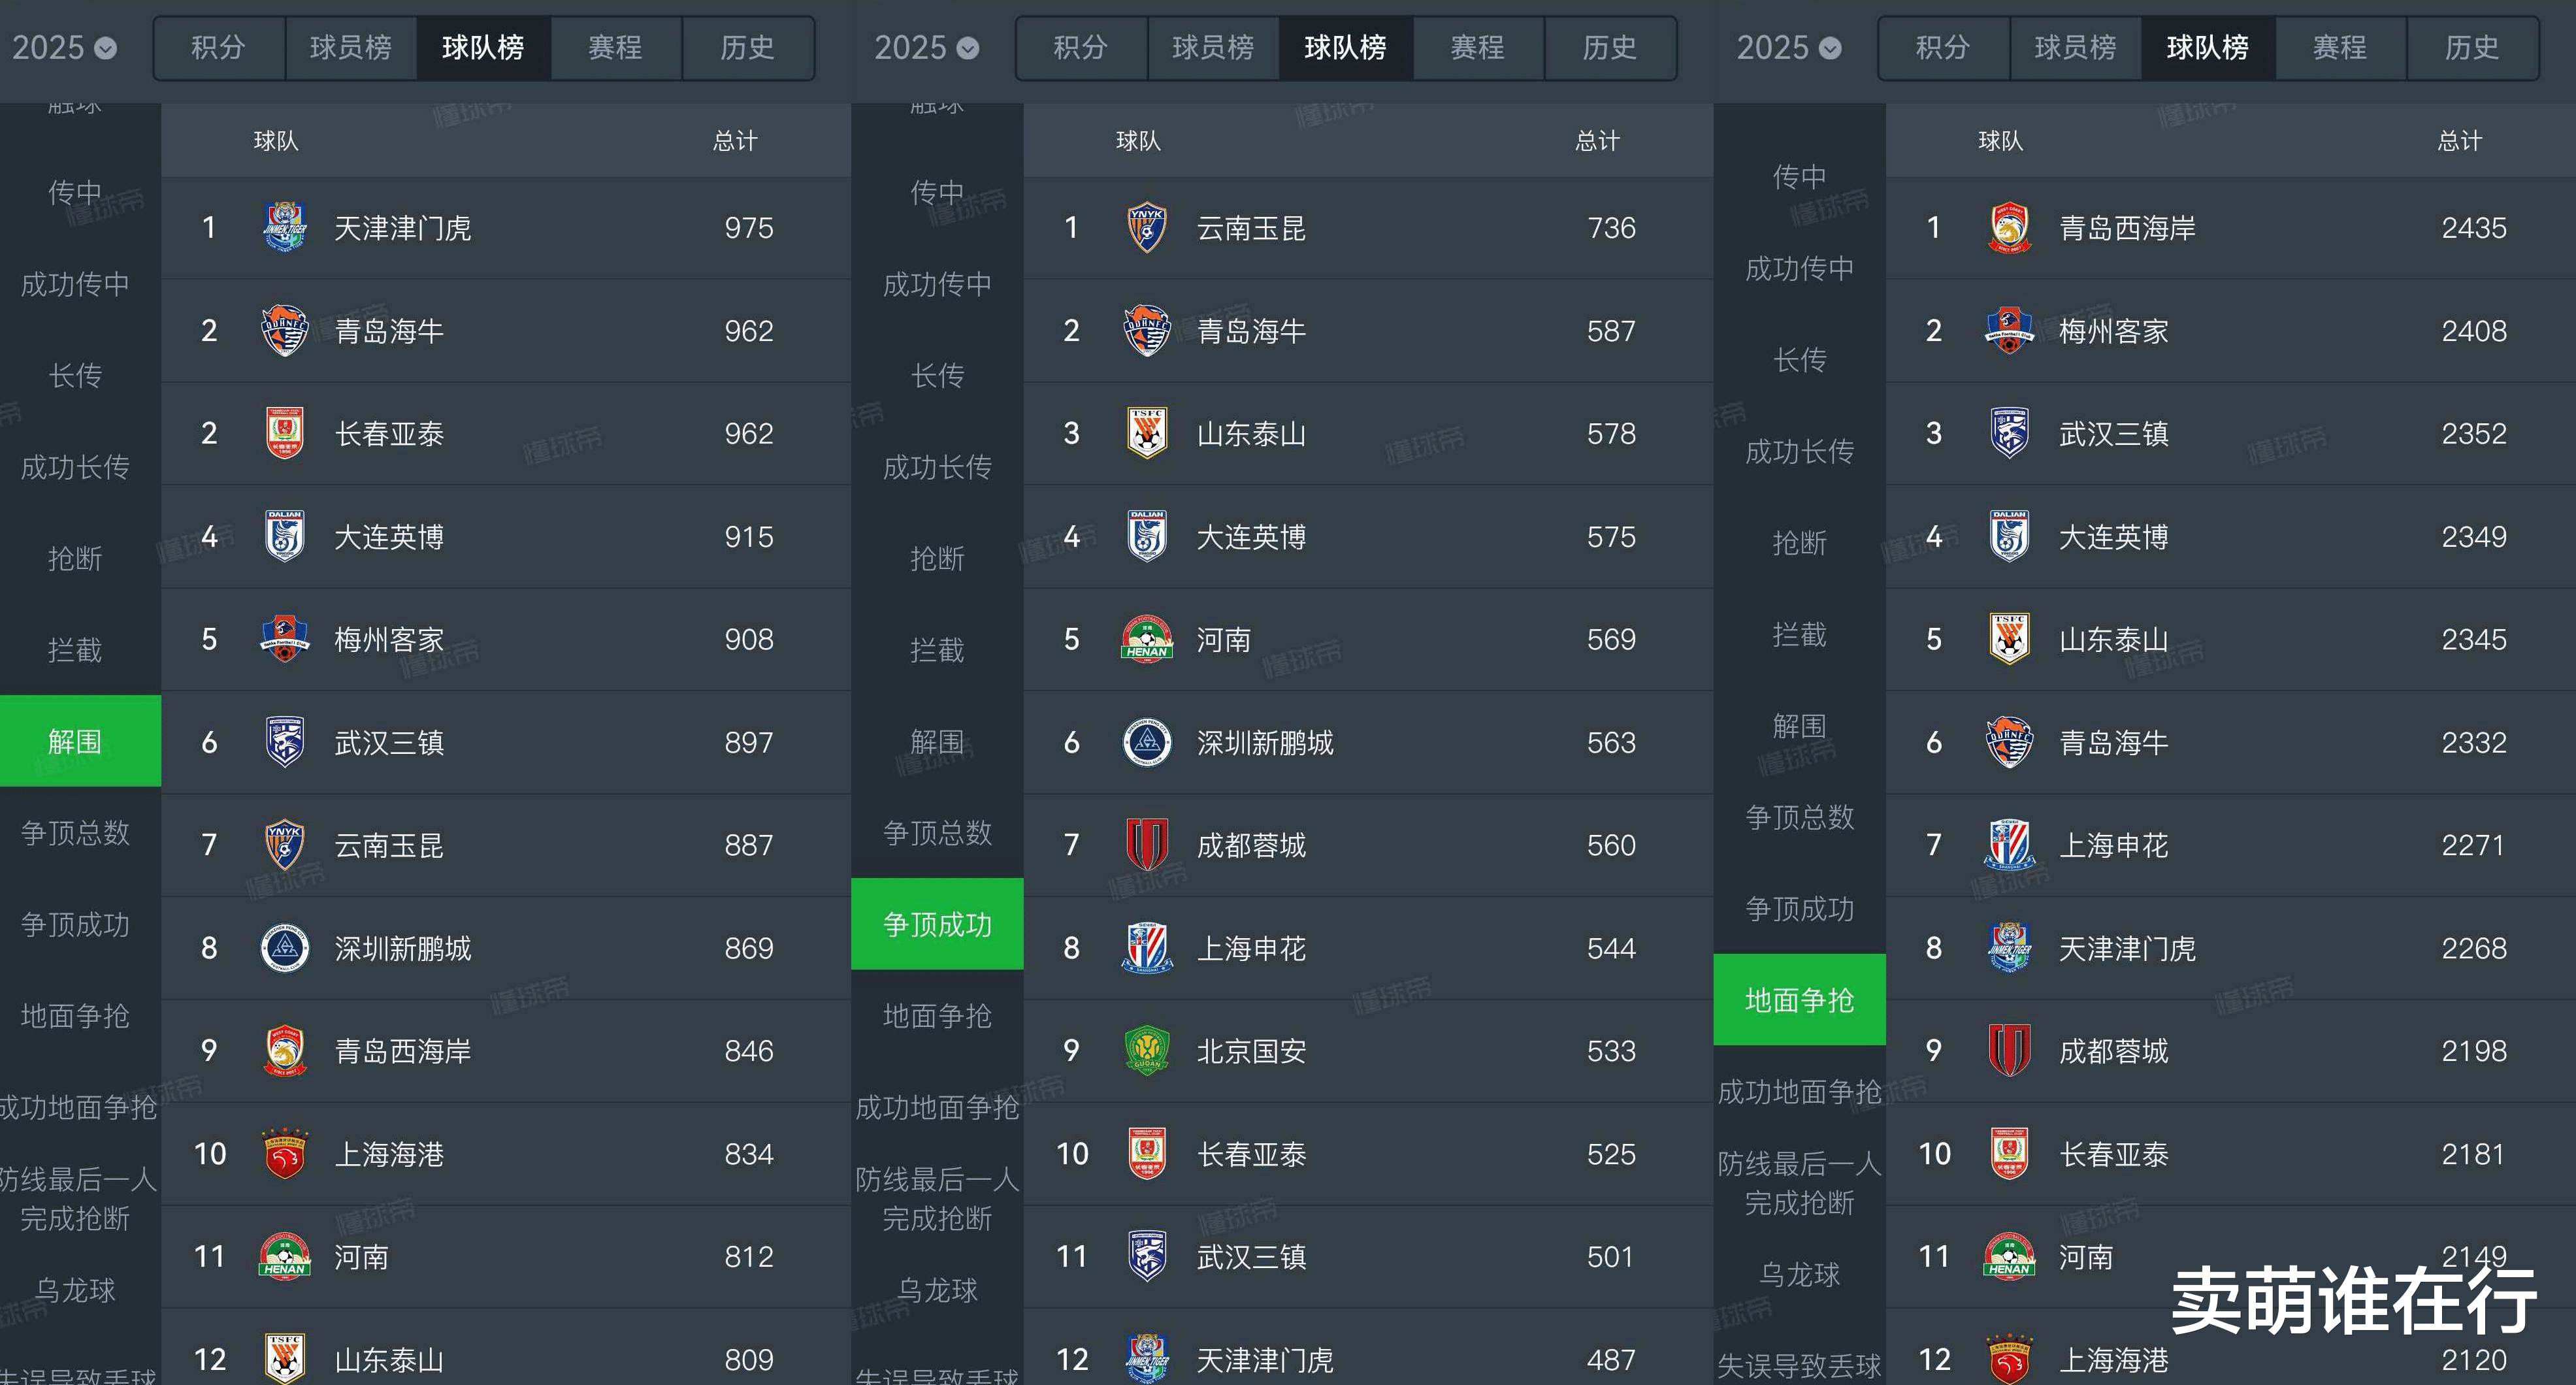Screen dimensions: 2576x1385
Task: Click Henan crest in the 569 row
Action: tap(1146, 639)
